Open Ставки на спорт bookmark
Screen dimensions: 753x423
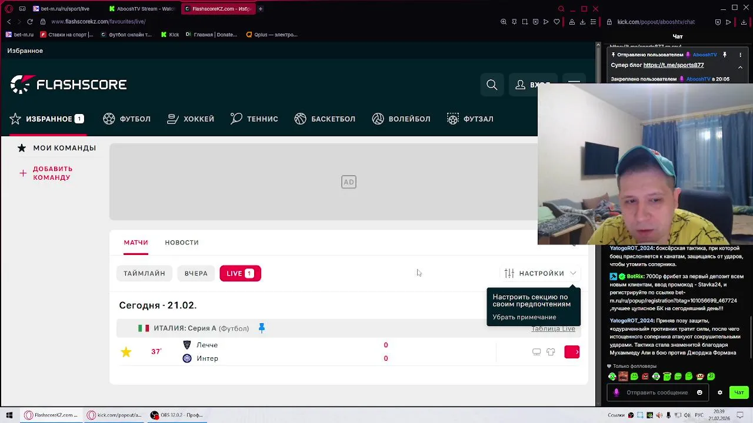66,35
